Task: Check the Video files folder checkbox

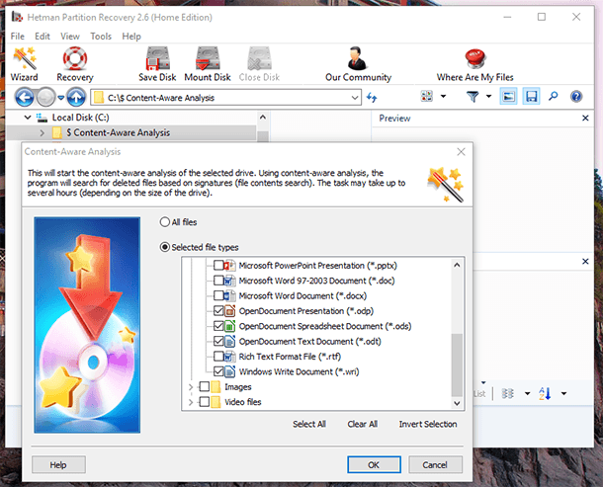Action: tap(205, 402)
